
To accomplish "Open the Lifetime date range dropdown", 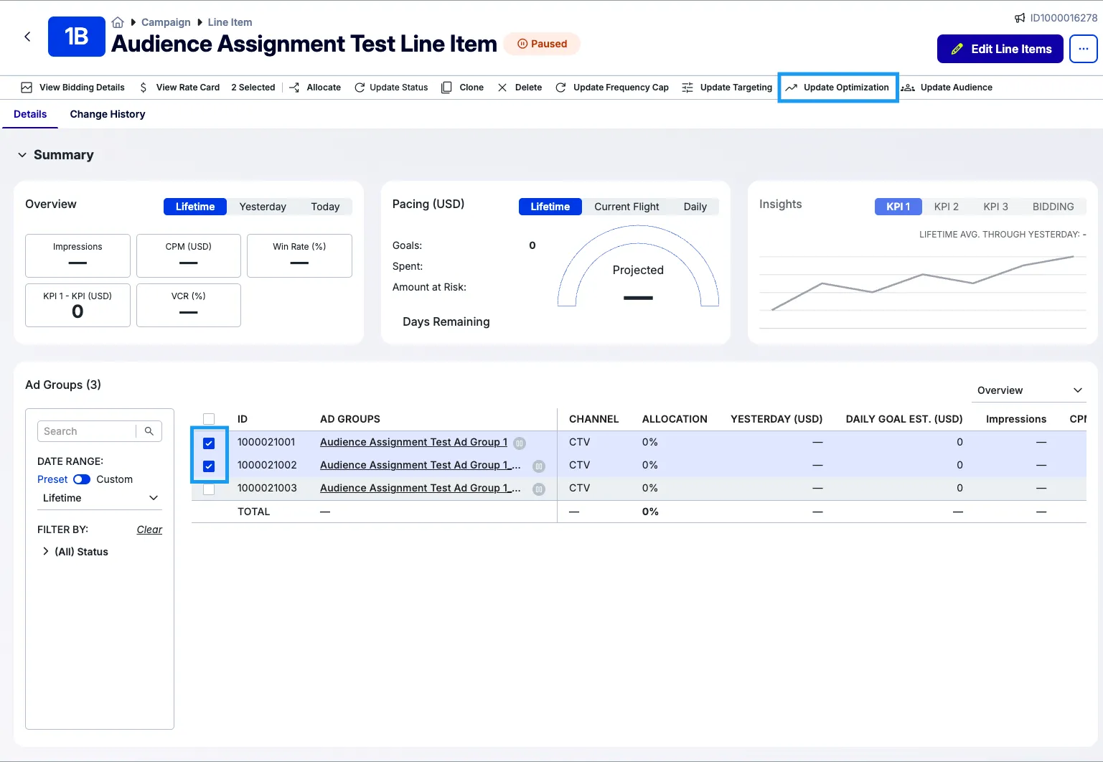I will click(x=100, y=498).
